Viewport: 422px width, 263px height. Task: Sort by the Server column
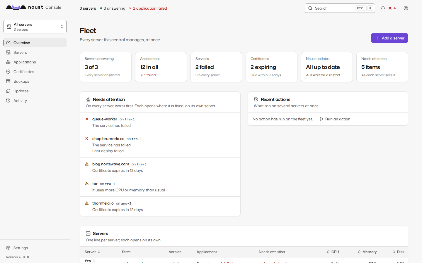pos(93,252)
